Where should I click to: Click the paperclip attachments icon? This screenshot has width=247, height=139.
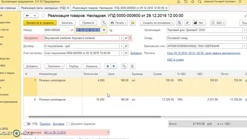187,23
